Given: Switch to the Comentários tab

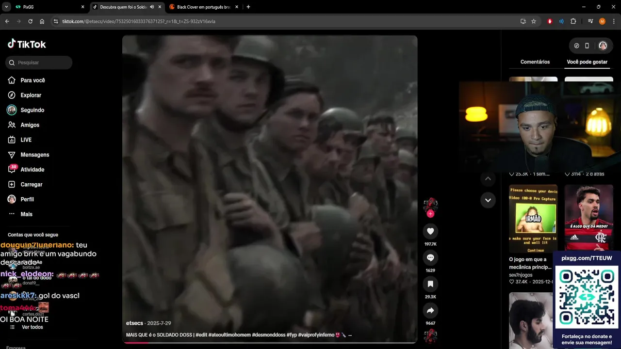Looking at the screenshot, I should coord(535,62).
